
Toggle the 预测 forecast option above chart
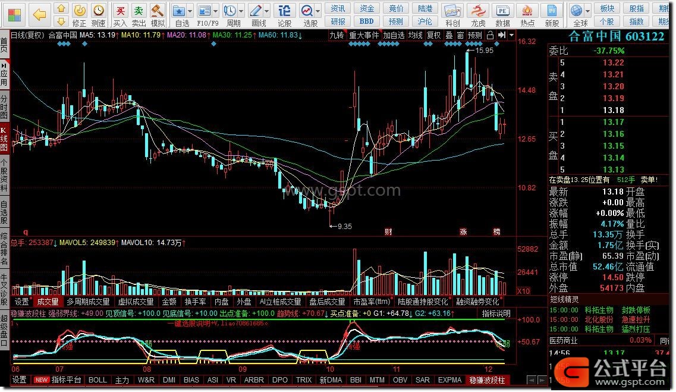[x=475, y=35]
